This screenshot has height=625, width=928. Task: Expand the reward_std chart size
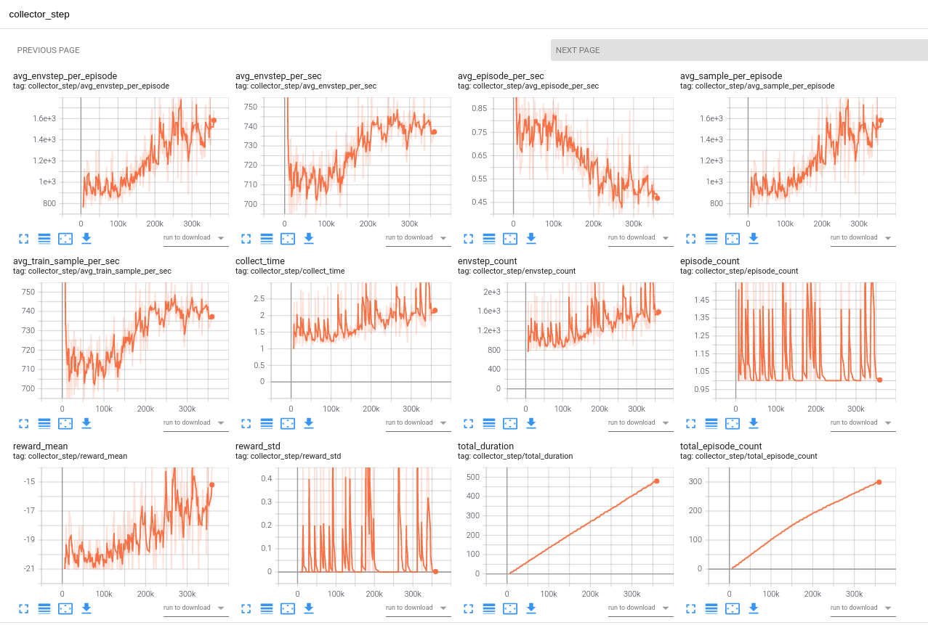[246, 608]
